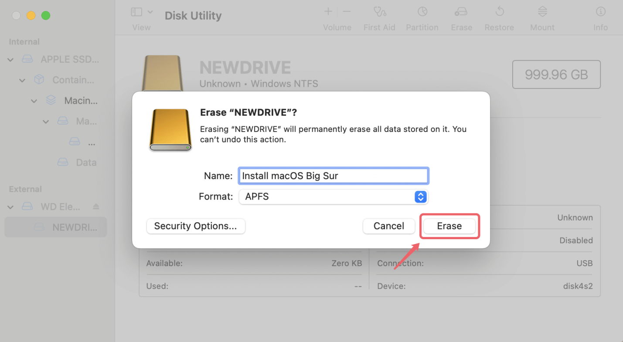The image size is (623, 342).
Task: Remove a Volume with the minus icon
Action: tap(346, 12)
